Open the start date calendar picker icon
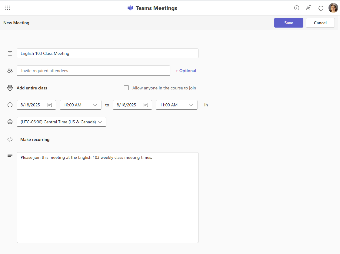 (50, 105)
